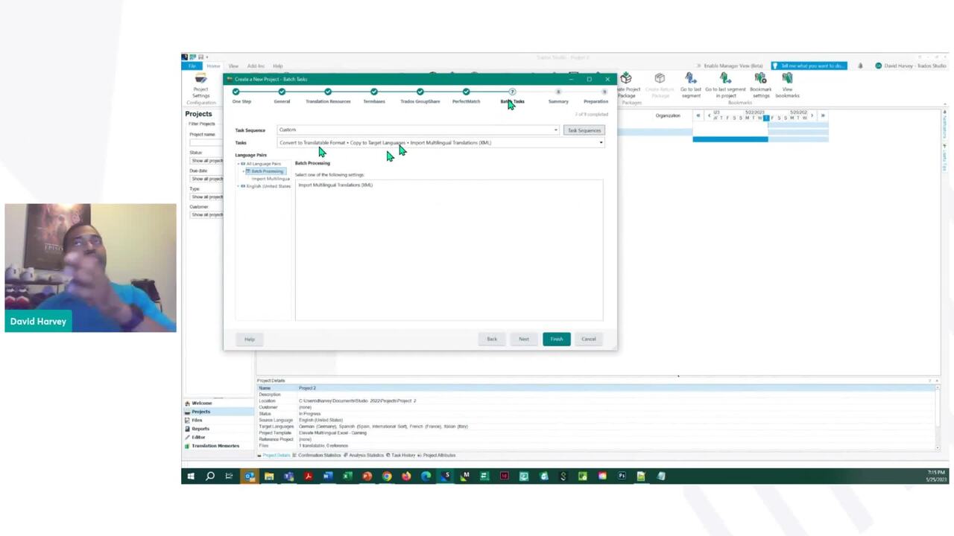Open the Status filter dropdown
954x536 pixels.
[206, 161]
